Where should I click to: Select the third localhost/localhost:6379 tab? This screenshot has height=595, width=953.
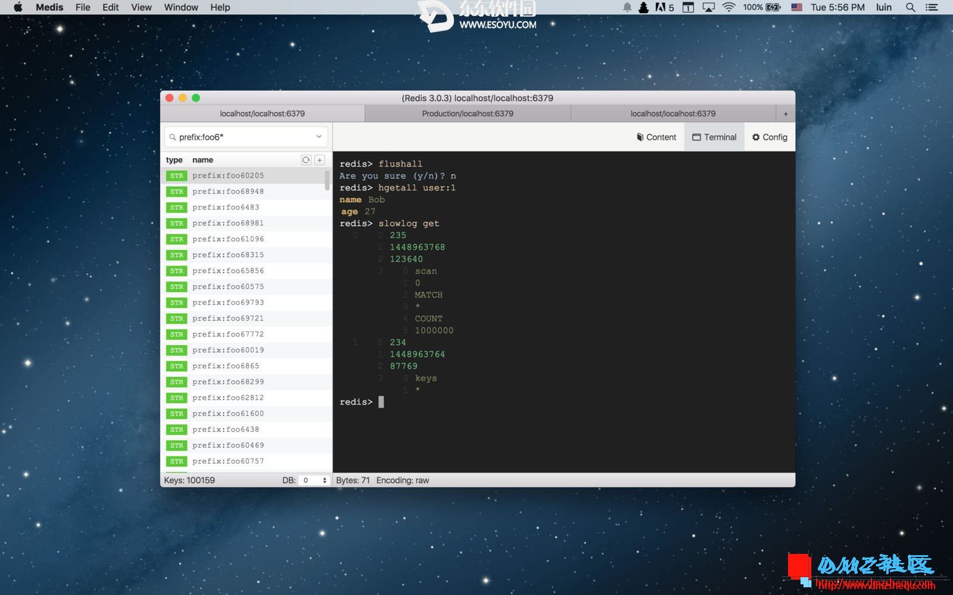pyautogui.click(x=673, y=114)
